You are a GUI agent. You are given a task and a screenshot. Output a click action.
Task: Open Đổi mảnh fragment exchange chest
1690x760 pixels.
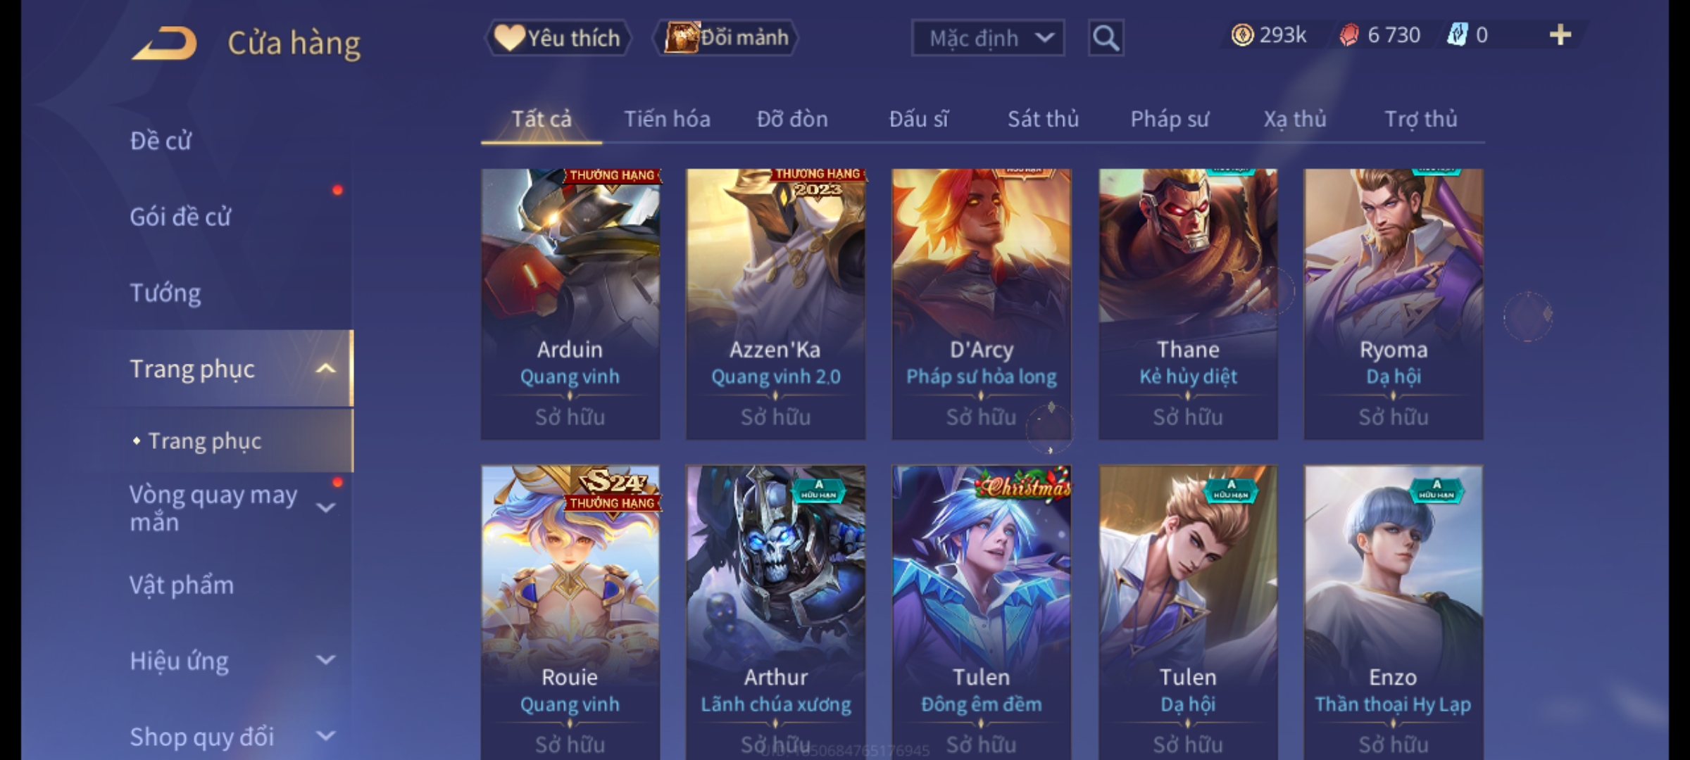pos(726,37)
